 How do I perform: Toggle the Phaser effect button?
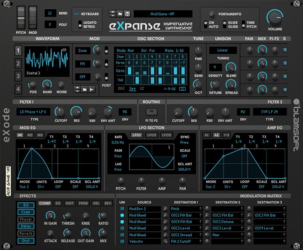coord(26,219)
